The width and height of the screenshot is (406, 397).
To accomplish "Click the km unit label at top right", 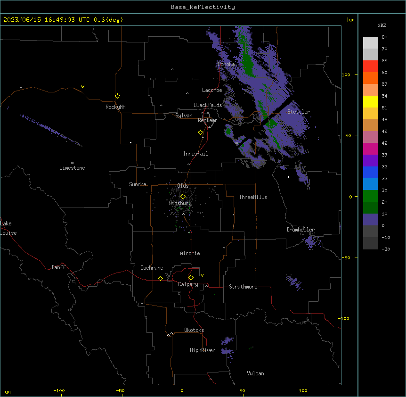I will tap(350, 20).
